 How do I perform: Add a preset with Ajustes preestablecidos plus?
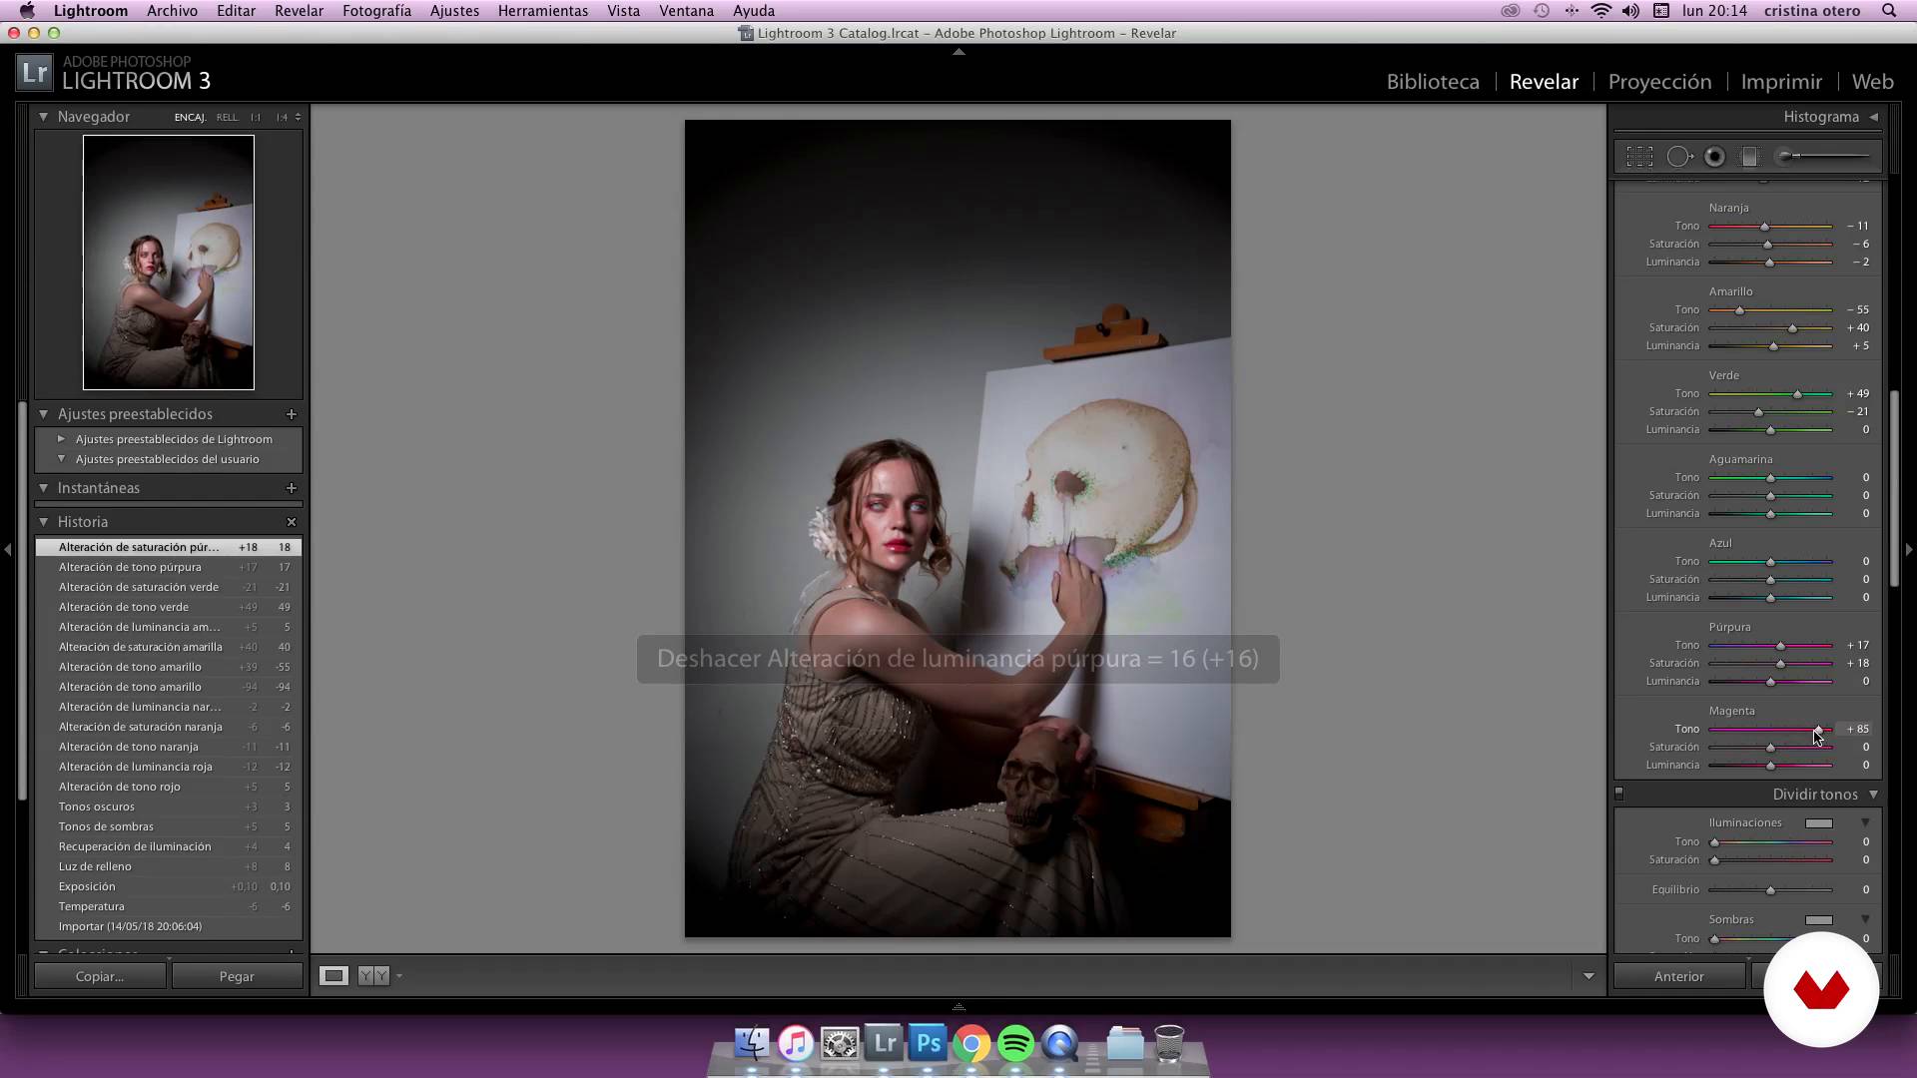[x=292, y=414]
